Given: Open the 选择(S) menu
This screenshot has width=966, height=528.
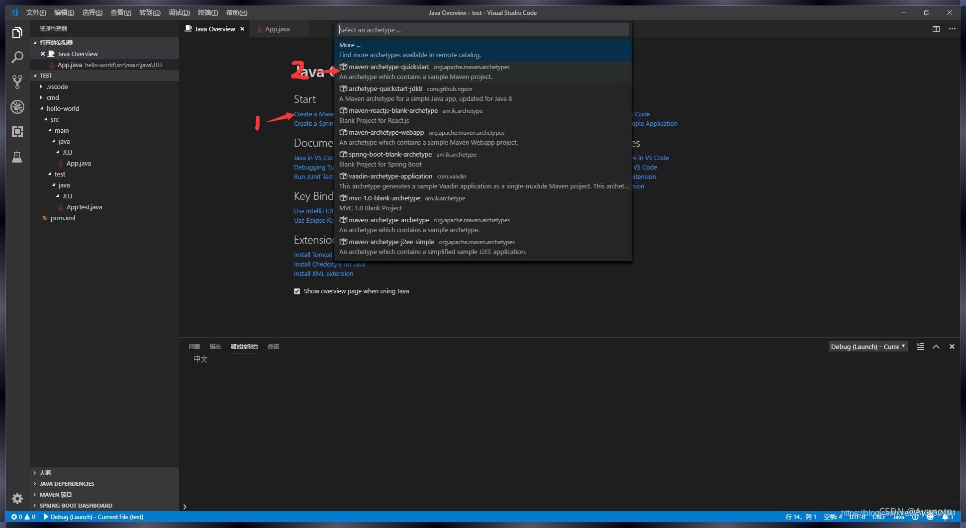Looking at the screenshot, I should (x=92, y=12).
